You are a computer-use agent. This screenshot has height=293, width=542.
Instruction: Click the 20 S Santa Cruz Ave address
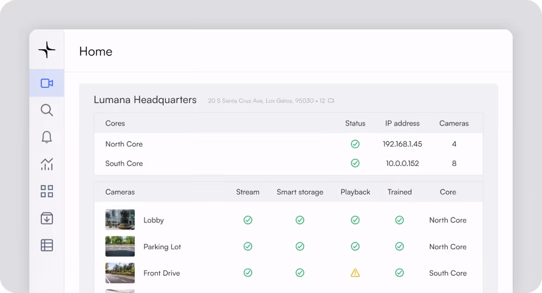260,101
